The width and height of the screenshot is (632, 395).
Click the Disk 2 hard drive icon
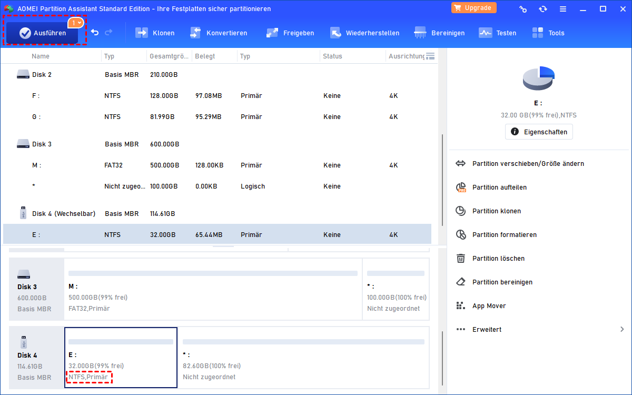(x=23, y=75)
